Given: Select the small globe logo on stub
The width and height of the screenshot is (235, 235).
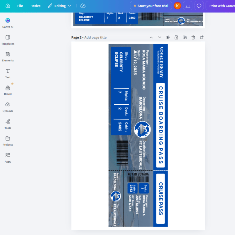Looking at the screenshot, I should (116, 196).
